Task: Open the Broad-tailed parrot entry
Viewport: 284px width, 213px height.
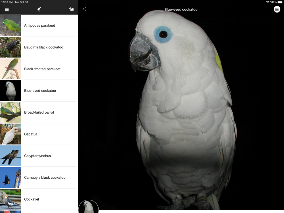Action: coord(39,112)
